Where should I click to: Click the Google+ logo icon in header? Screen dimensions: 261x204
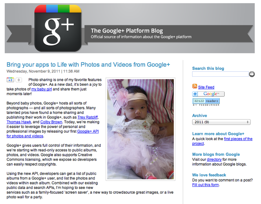58,28
